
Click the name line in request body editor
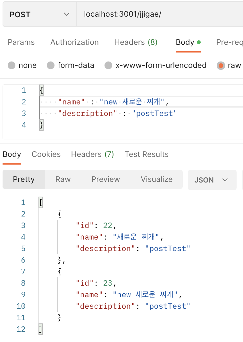coord(141,102)
